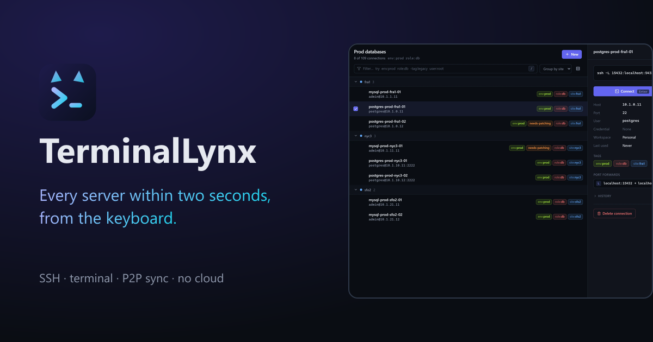This screenshot has width=653, height=342.
Task: Click env:prod tag in details Tags section
Action: 602,163
